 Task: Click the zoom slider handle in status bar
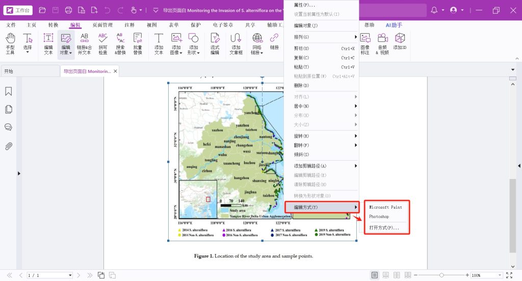point(441,275)
